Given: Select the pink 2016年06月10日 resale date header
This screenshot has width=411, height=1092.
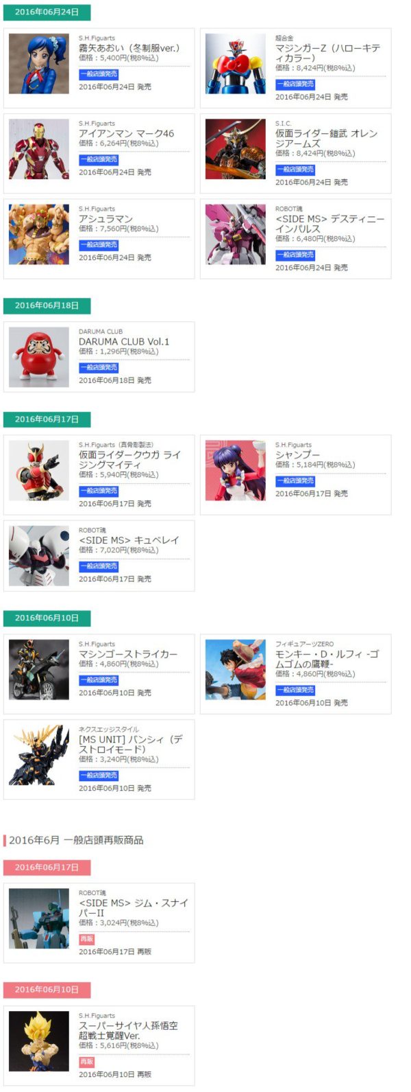Looking at the screenshot, I should [x=47, y=990].
